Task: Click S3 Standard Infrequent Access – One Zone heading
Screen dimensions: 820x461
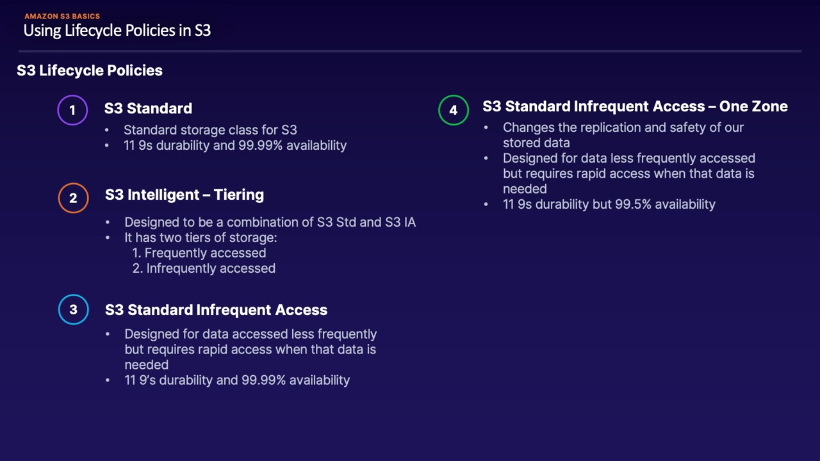Action: tap(635, 106)
